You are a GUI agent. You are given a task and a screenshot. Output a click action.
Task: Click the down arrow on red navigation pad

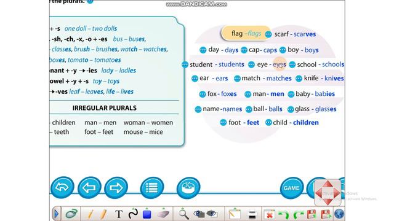coord(328,201)
